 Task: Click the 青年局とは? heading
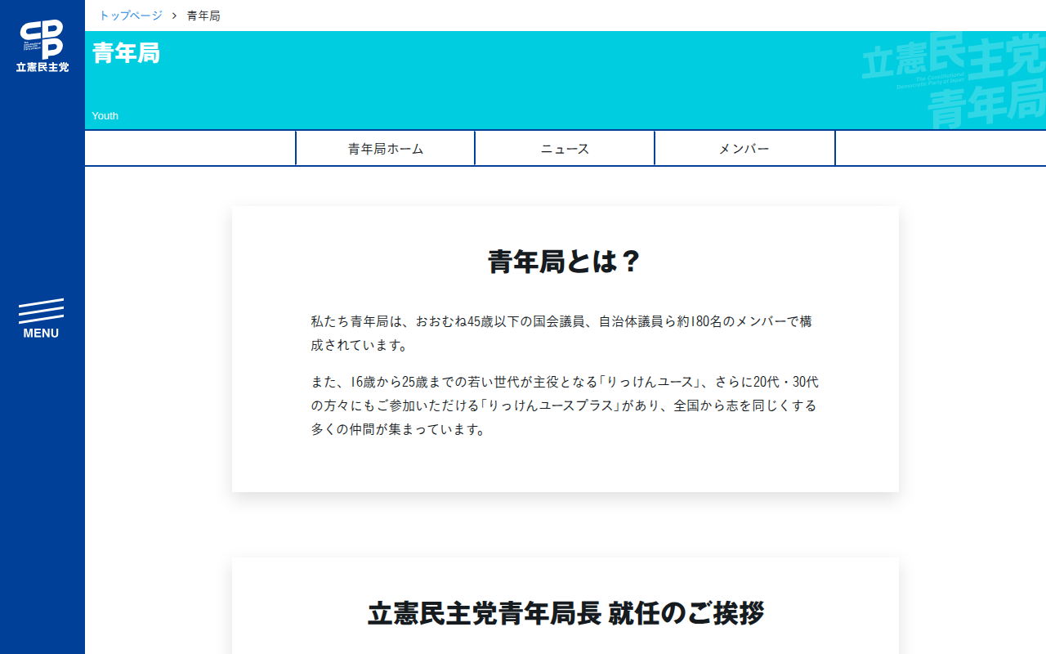point(565,262)
